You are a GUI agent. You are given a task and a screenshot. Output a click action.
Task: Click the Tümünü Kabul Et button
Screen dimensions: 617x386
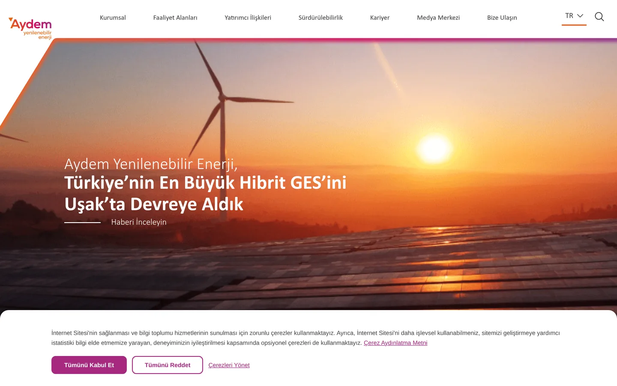pyautogui.click(x=89, y=365)
